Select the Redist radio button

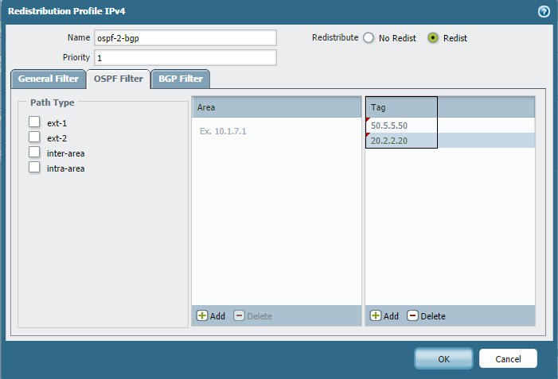[433, 37]
